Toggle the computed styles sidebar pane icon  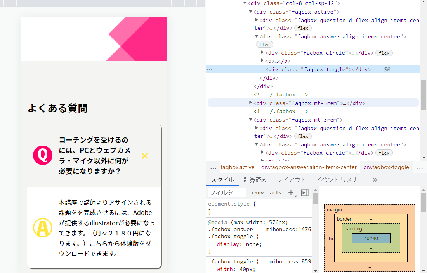pos(305,192)
